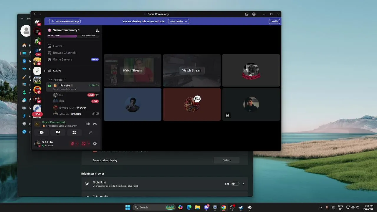Go back with Discord back arrow
This screenshot has width=377, height=212.
(35, 14)
